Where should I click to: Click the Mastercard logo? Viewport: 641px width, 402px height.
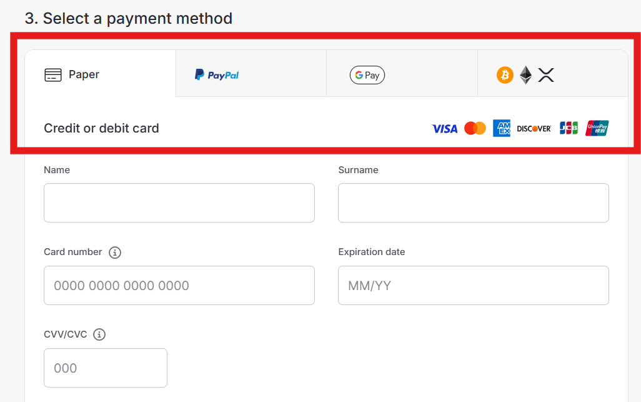tap(475, 129)
